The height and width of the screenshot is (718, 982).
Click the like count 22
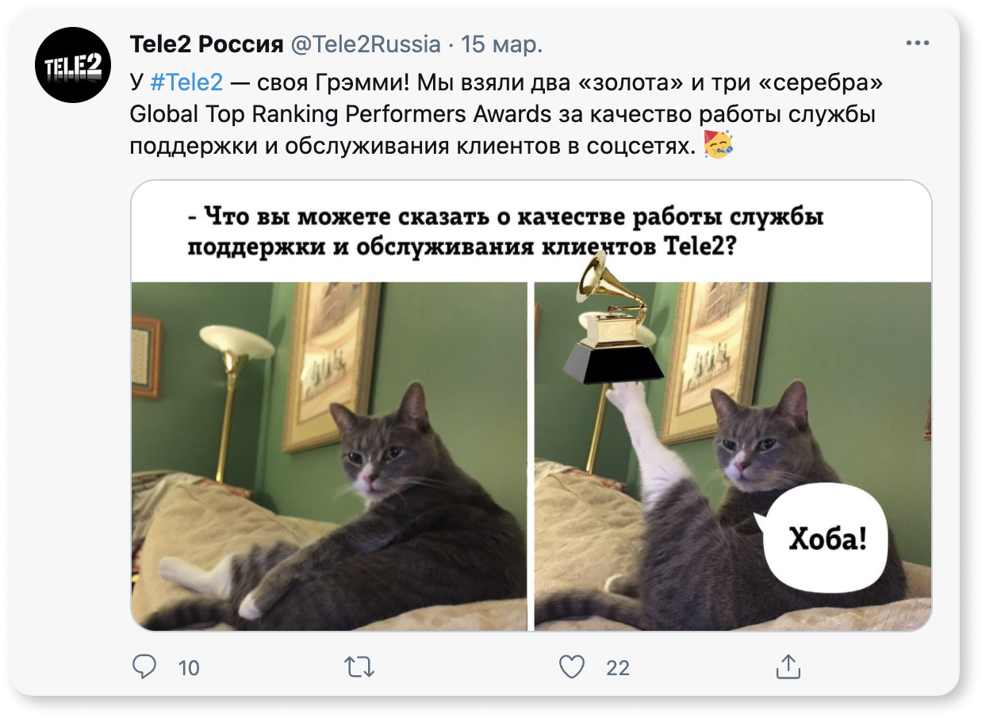point(618,668)
